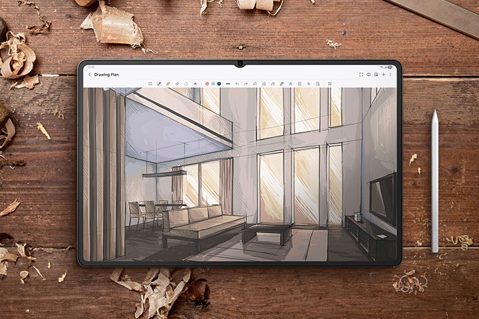The width and height of the screenshot is (479, 319).
Task: Add a new page with plus icon
Action: [x=383, y=74]
